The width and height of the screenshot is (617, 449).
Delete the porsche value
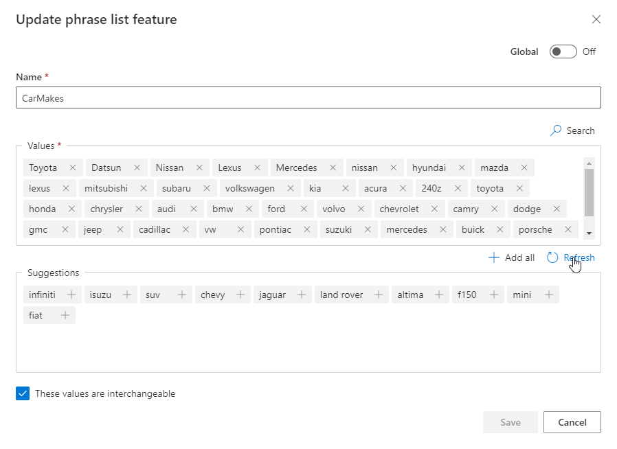(x=568, y=229)
